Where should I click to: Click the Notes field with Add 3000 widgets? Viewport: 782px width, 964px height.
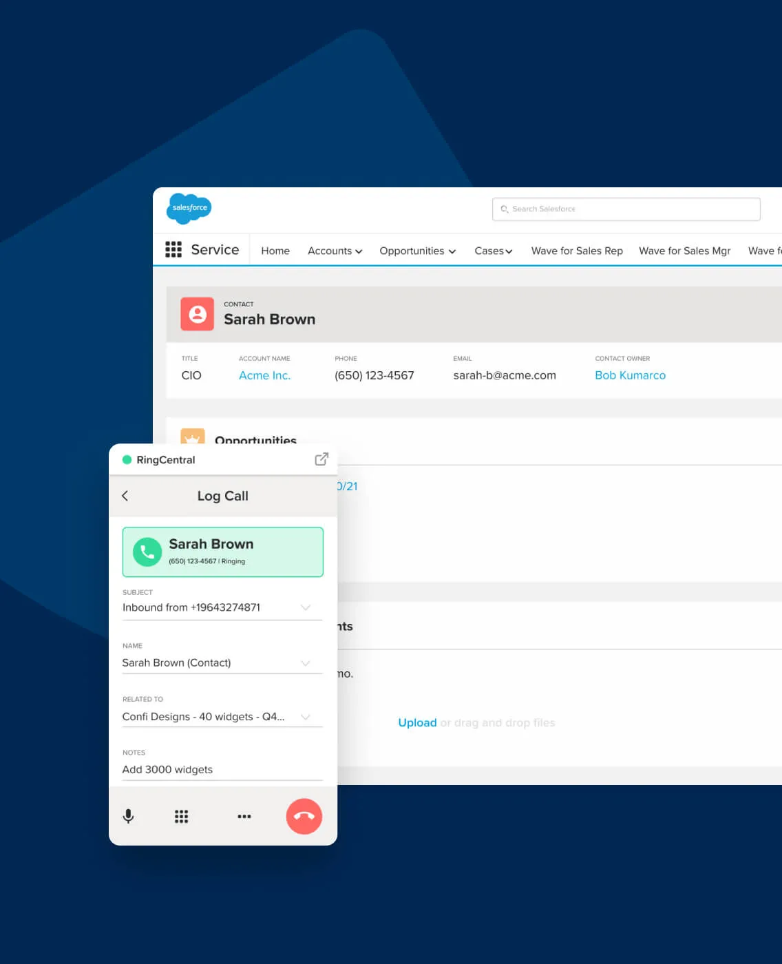(x=222, y=770)
